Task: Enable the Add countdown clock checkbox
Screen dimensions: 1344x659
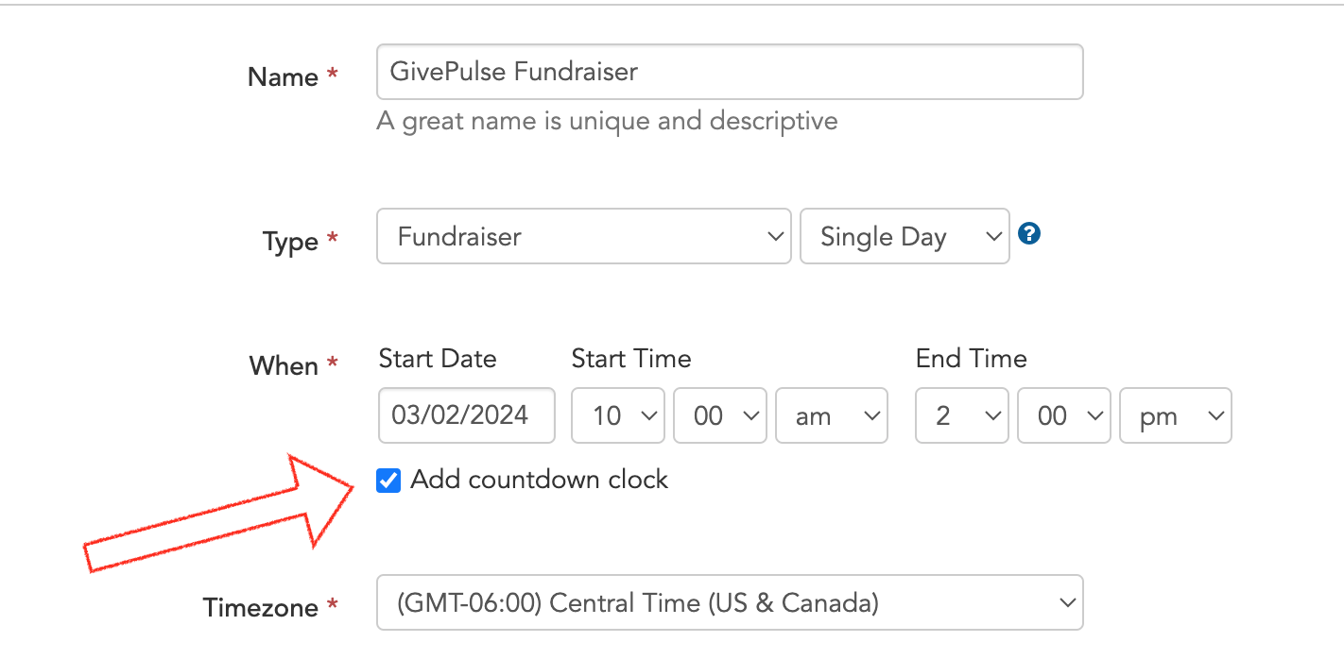Action: pyautogui.click(x=388, y=481)
